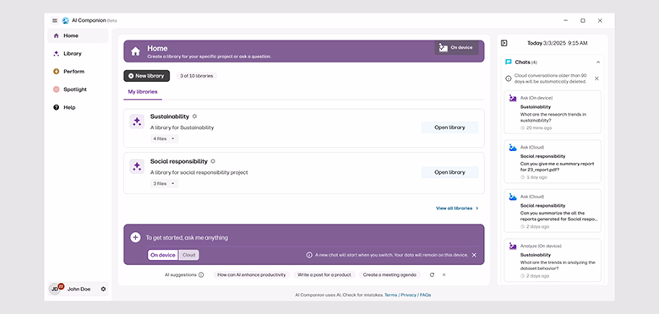
Task: Open Library in the sidebar
Action: point(78,54)
